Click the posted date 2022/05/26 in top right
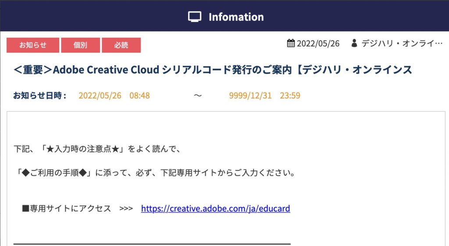449x246 pixels. 318,43
